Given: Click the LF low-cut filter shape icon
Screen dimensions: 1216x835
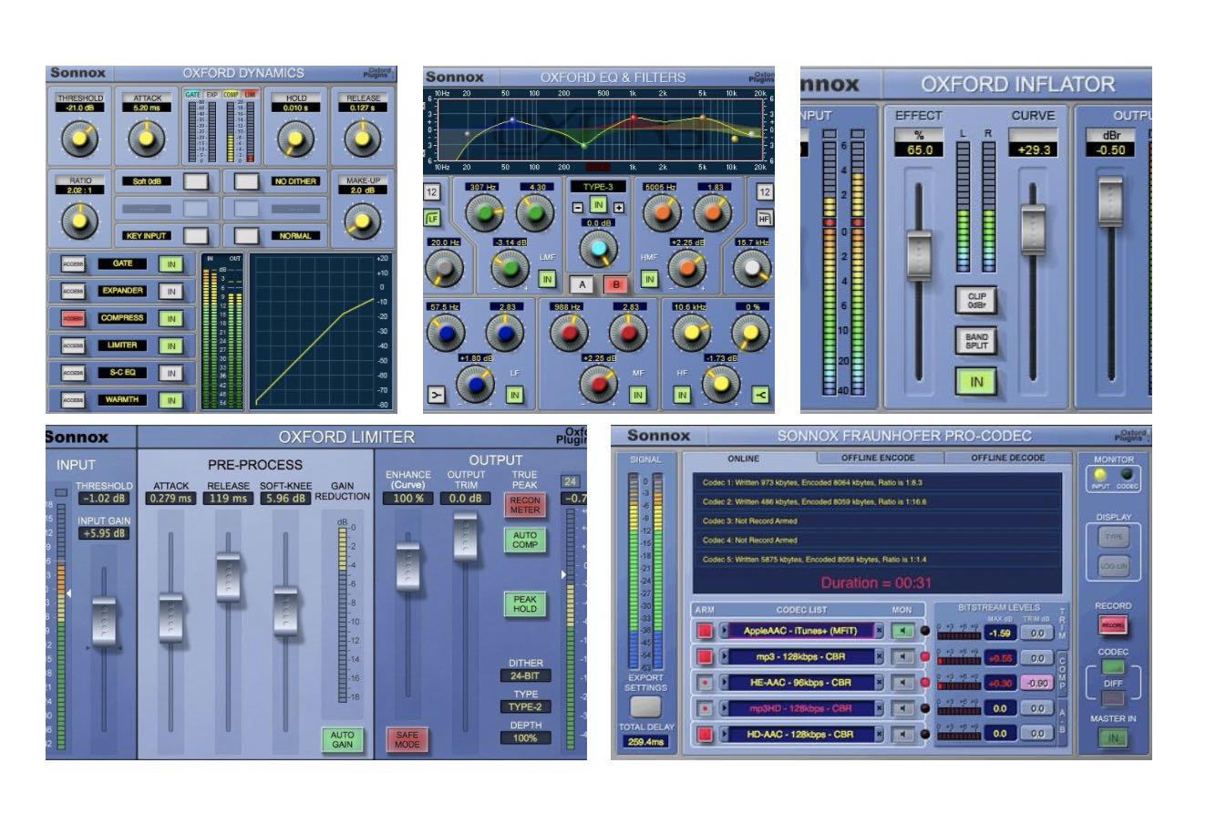Looking at the screenshot, I should pyautogui.click(x=431, y=219).
